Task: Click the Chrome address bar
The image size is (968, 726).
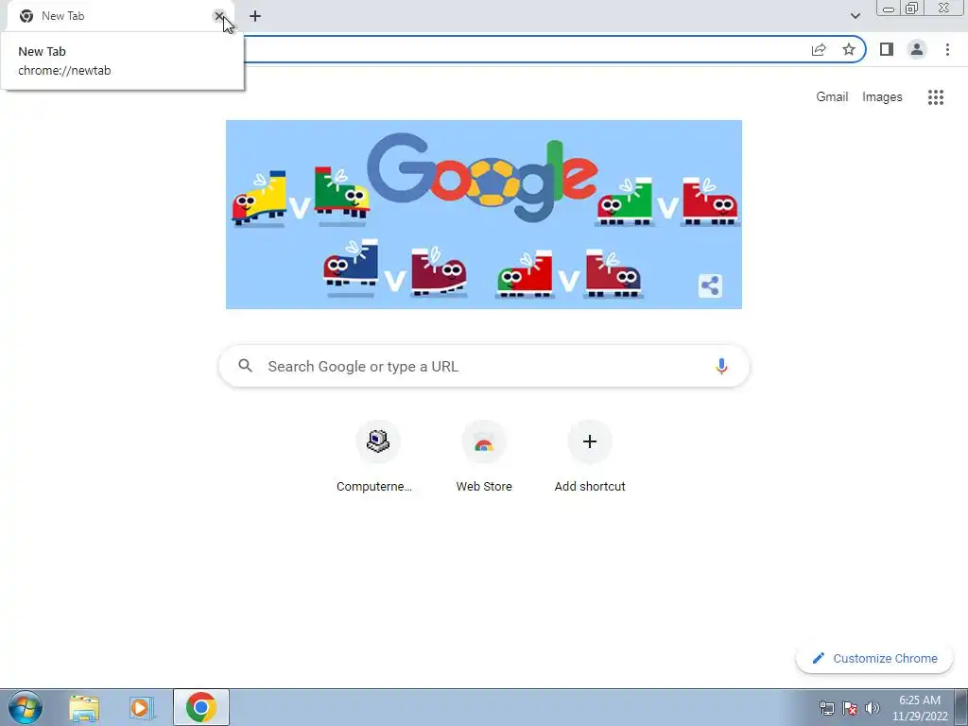Action: click(x=525, y=49)
